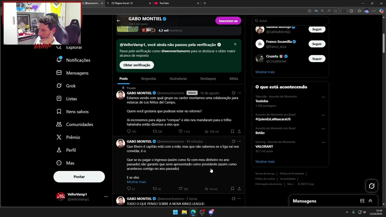Open Grok in the sidebar

tap(66, 86)
